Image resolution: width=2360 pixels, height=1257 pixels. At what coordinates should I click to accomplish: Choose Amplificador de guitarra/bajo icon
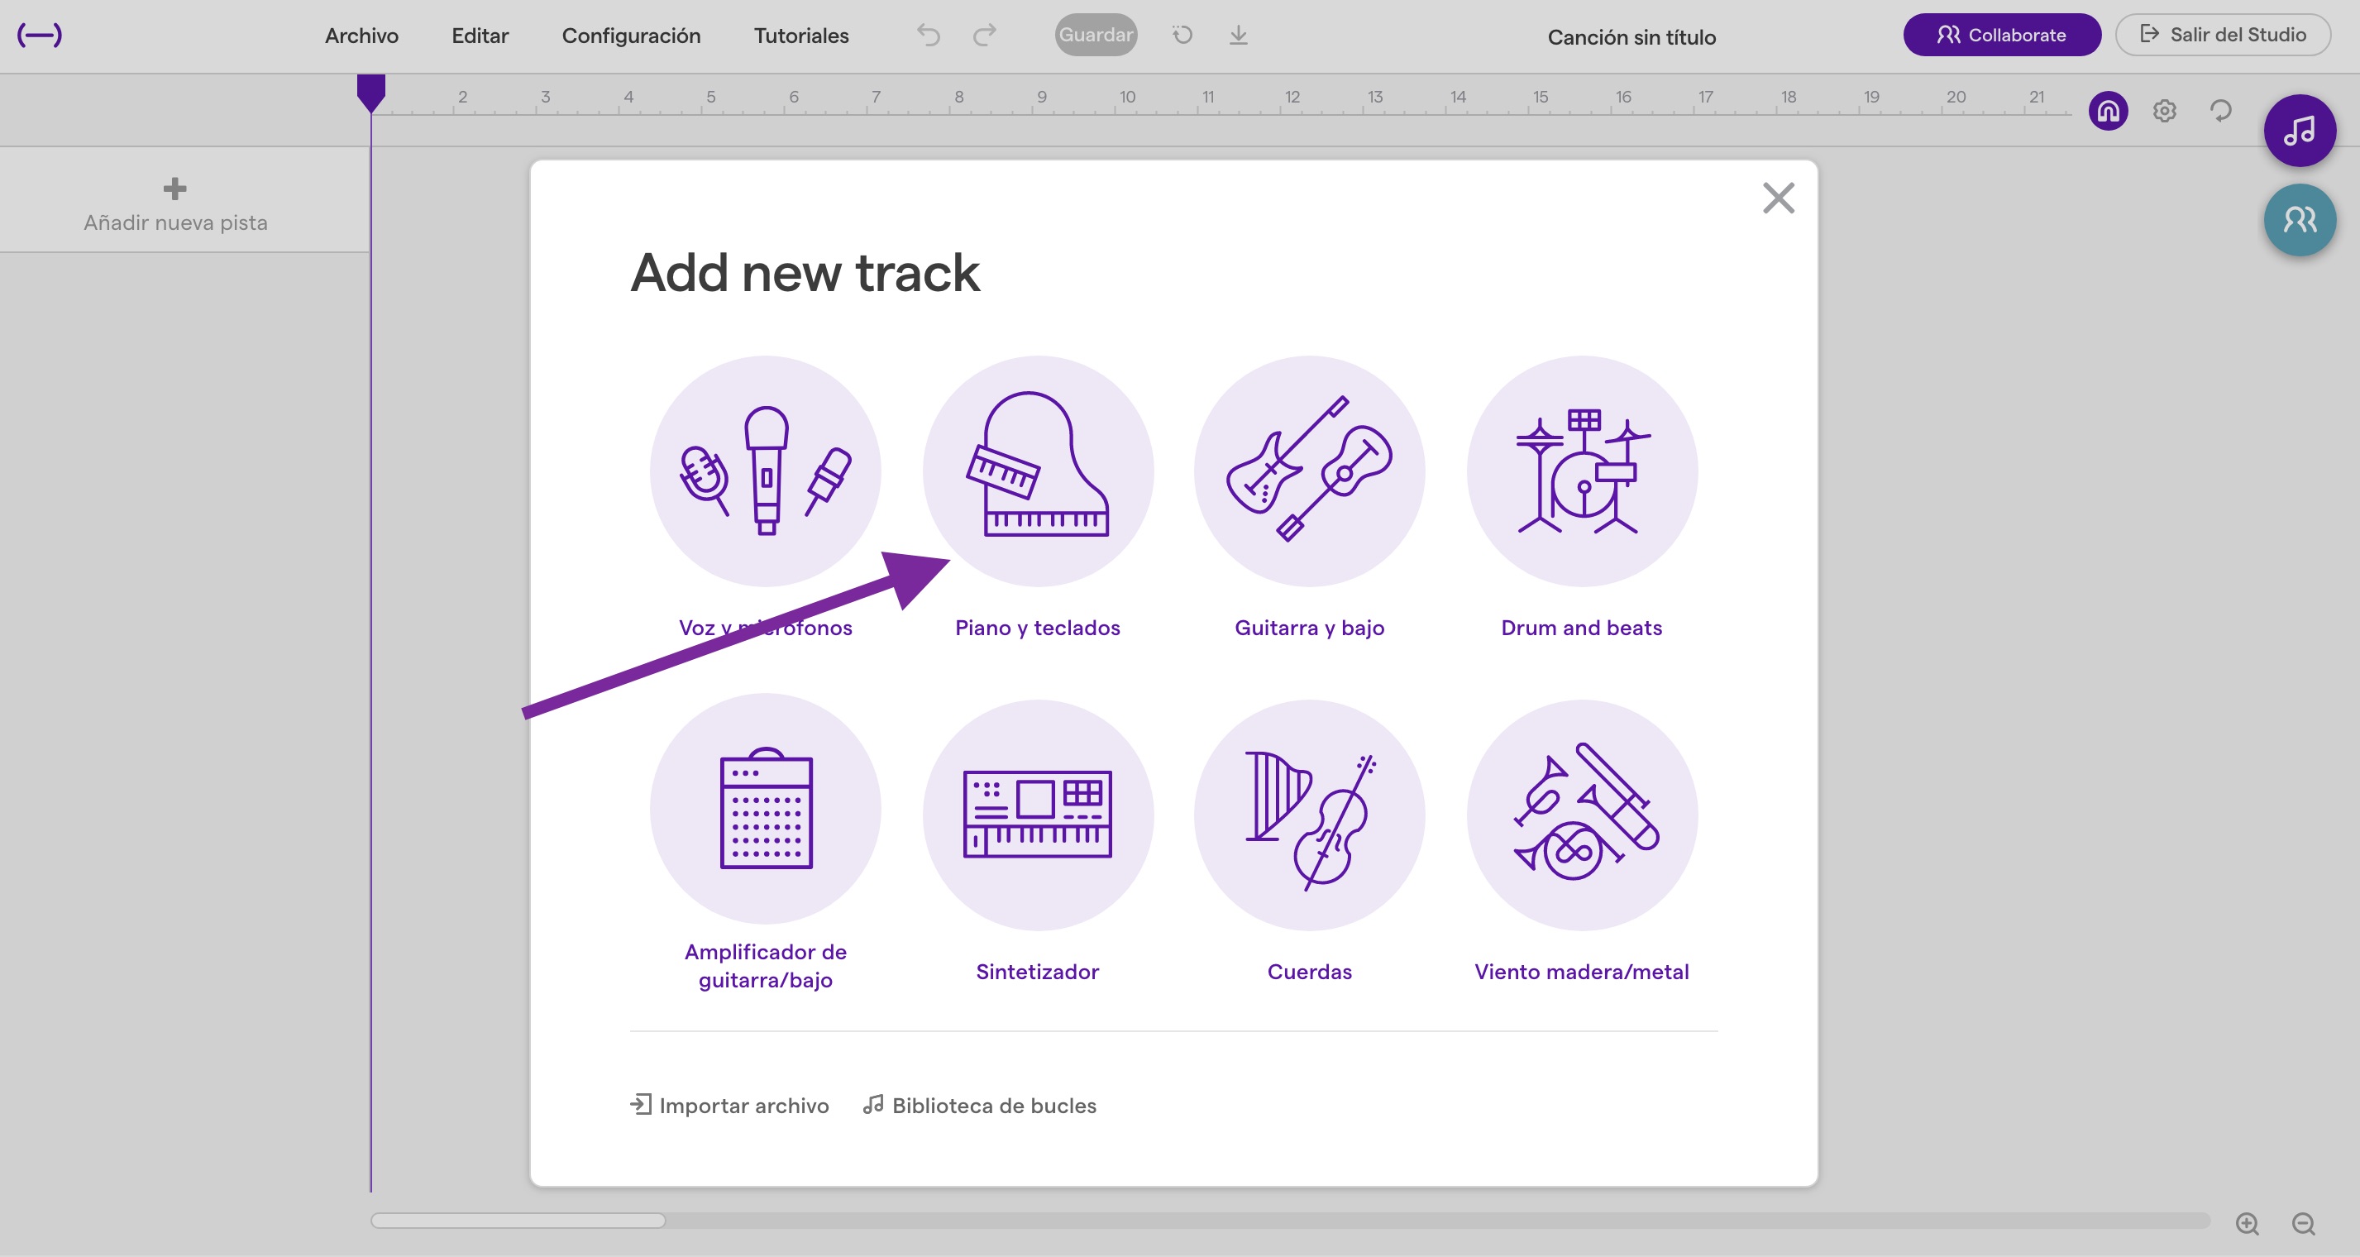(x=765, y=810)
